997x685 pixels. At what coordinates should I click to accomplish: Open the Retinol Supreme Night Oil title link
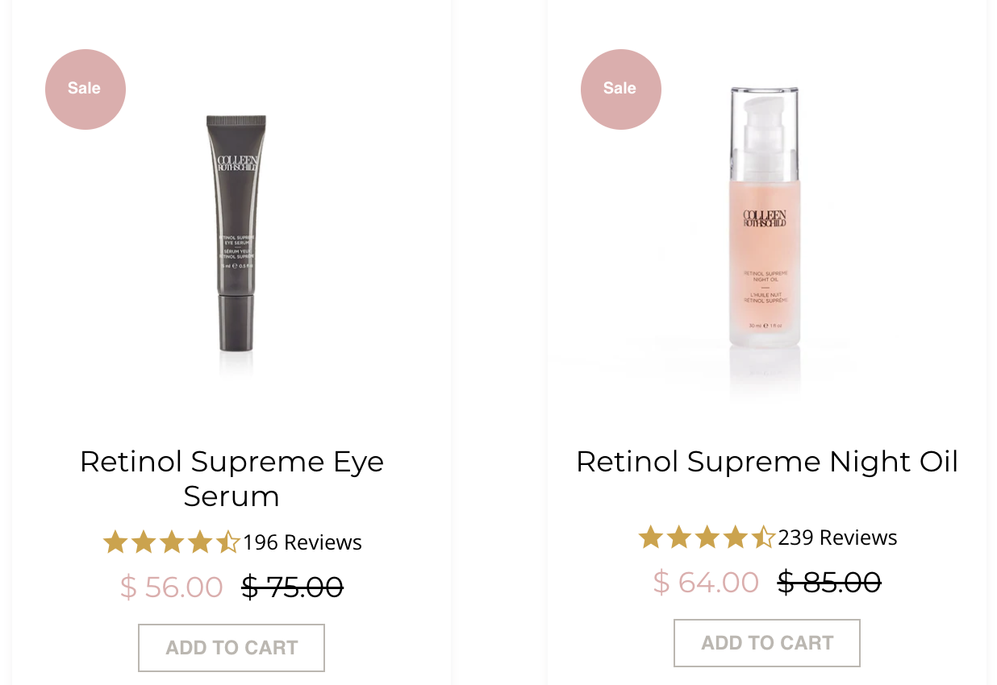(767, 462)
